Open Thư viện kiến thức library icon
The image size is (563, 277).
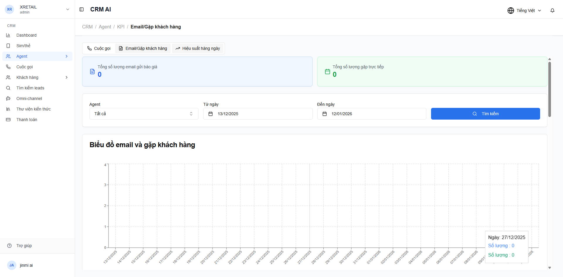click(8, 109)
